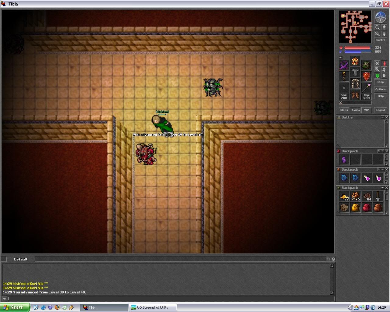This screenshot has height=312, width=390.
Task: Open the VIP list
Action: click(x=367, y=110)
